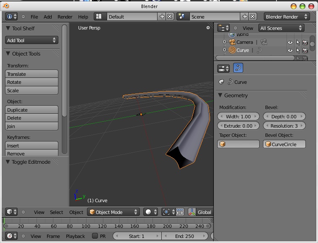Viewport: 318px width, 243px height.
Task: Click the pin ID icon beside Curve
Action: (x=221, y=82)
